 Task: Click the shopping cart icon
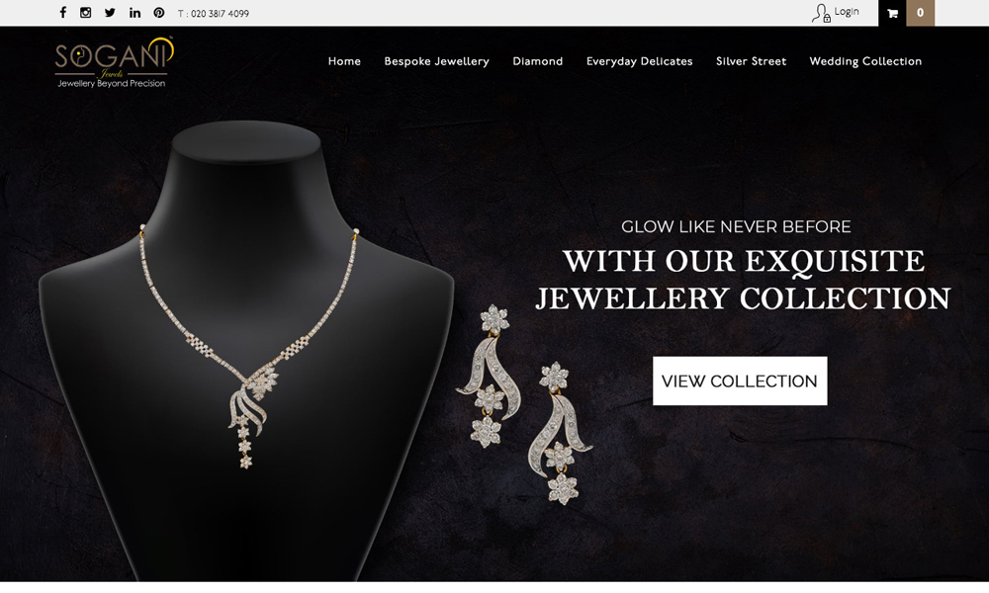[x=892, y=13]
